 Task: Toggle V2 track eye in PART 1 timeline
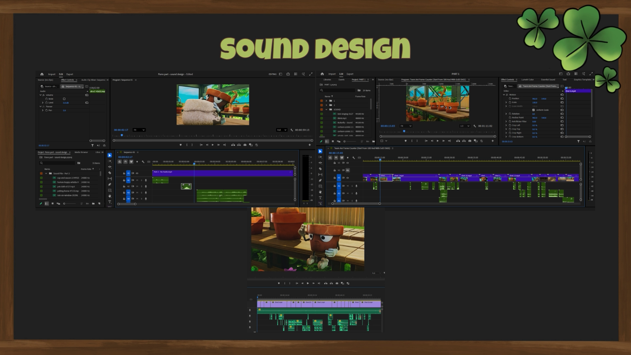coord(348,170)
